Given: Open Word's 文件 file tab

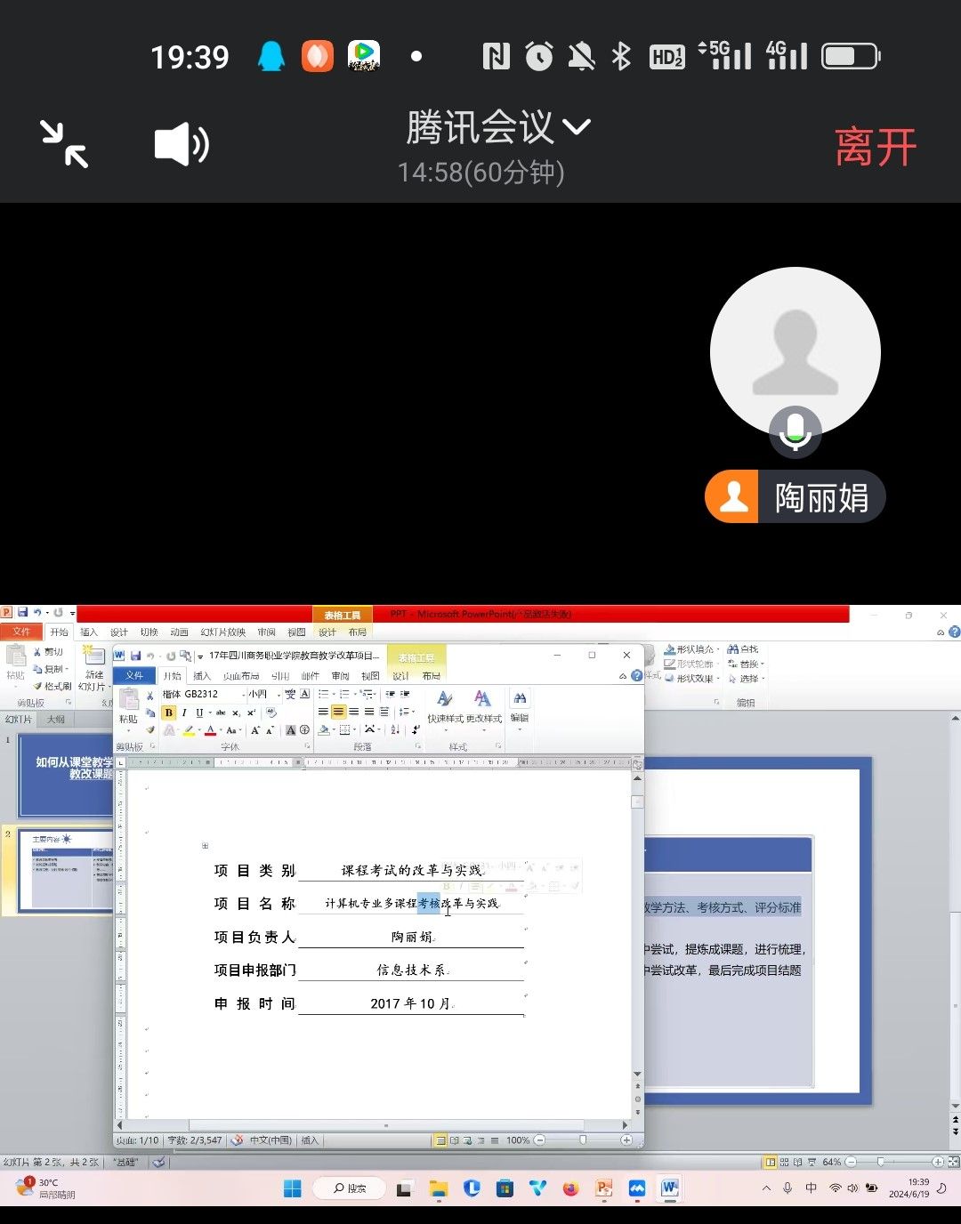Looking at the screenshot, I should pyautogui.click(x=134, y=675).
